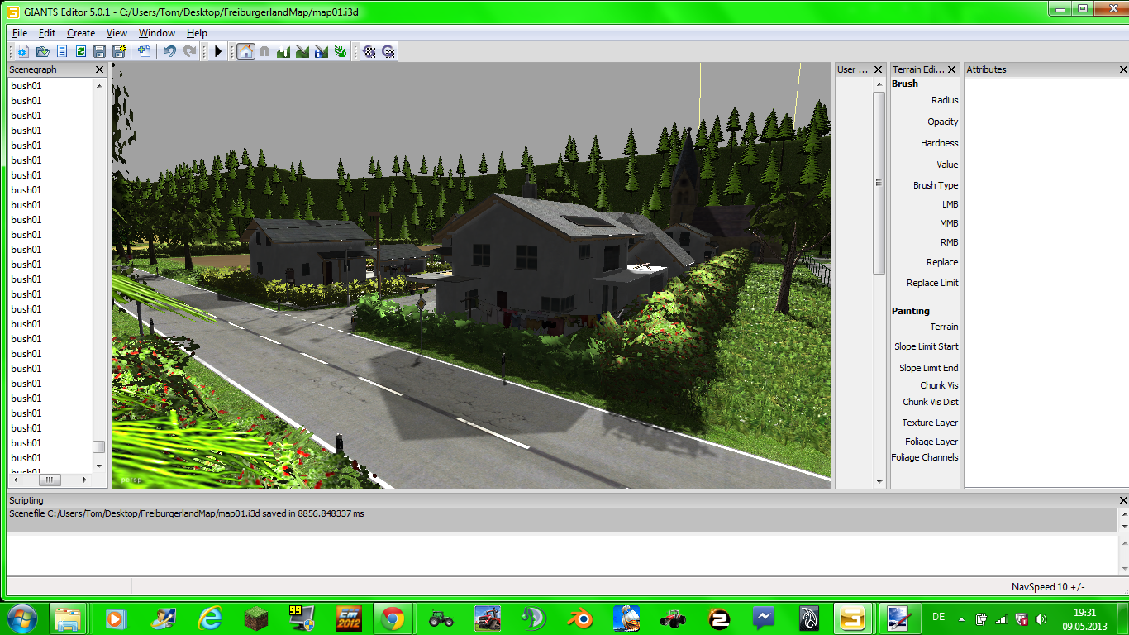
Task: Click the New scene toolbar icon
Action: 22,51
